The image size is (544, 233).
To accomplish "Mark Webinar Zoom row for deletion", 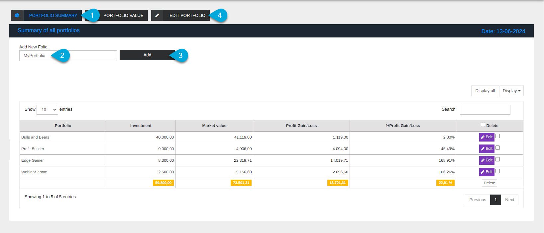I will tap(497, 171).
